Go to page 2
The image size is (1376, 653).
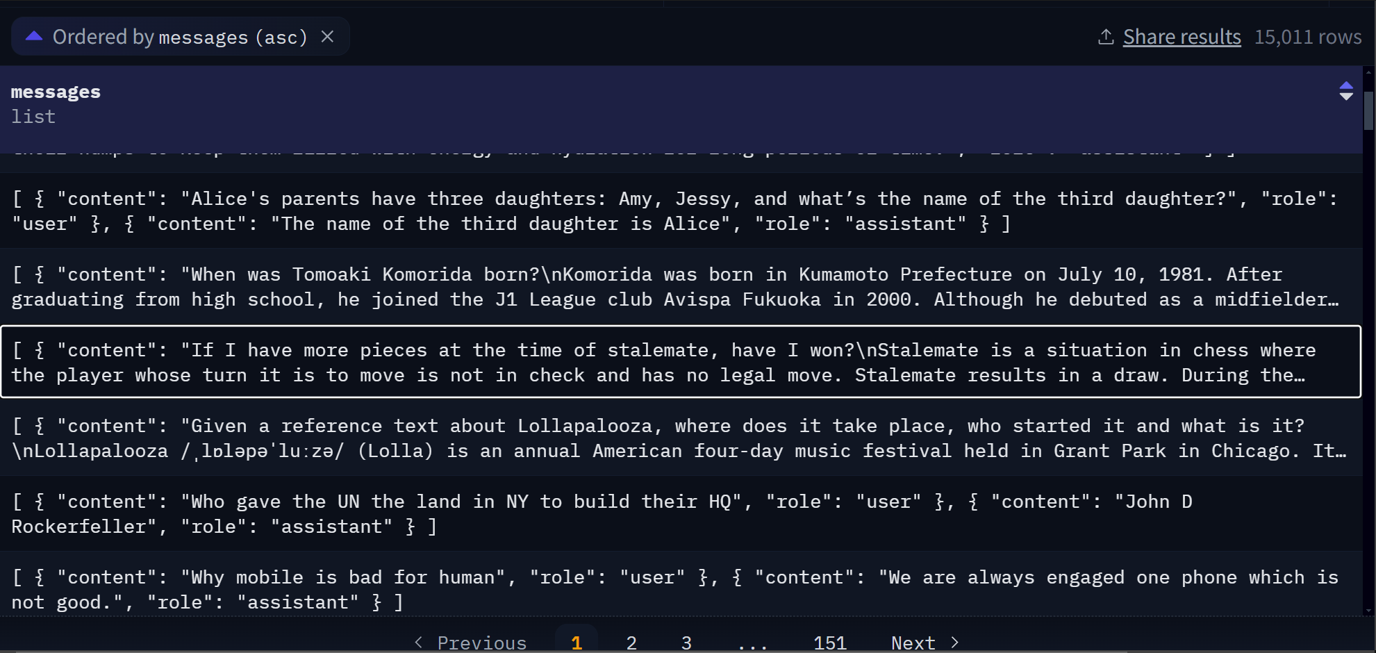631,643
